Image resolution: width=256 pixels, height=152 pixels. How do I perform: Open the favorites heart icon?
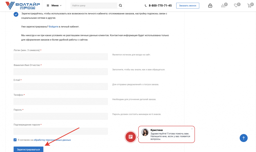tap(236, 6)
